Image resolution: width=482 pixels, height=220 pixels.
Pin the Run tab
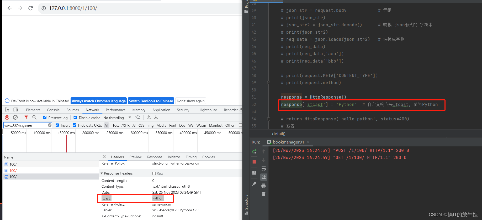tap(254, 184)
